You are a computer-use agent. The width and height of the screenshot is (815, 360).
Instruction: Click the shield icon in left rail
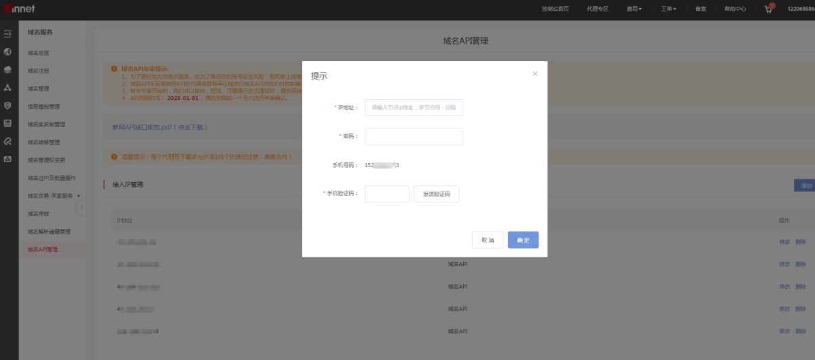(7, 105)
